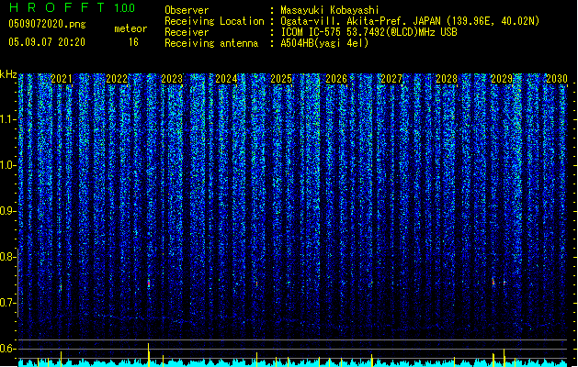This screenshot has height=367, width=578.
Task: Click the Observer label
Action: [187, 10]
